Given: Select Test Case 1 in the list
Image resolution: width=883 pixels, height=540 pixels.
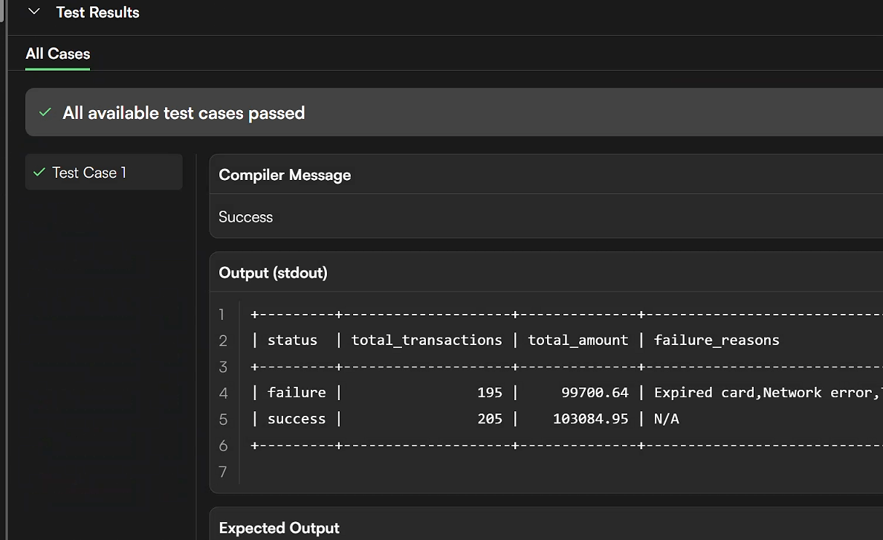Looking at the screenshot, I should point(89,173).
